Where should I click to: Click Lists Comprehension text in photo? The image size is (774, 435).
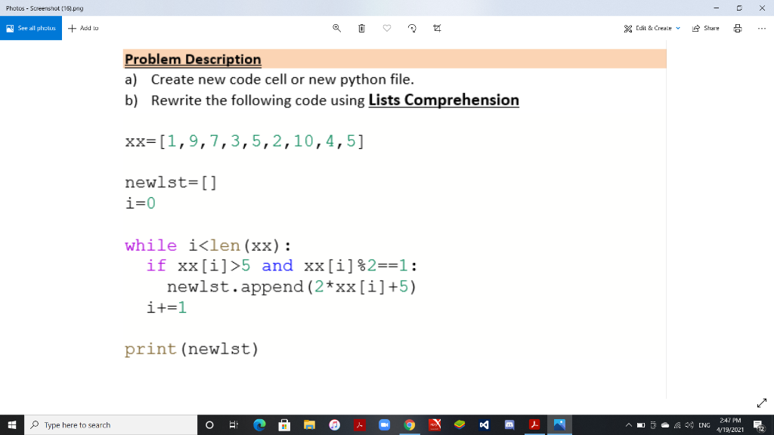[444, 100]
